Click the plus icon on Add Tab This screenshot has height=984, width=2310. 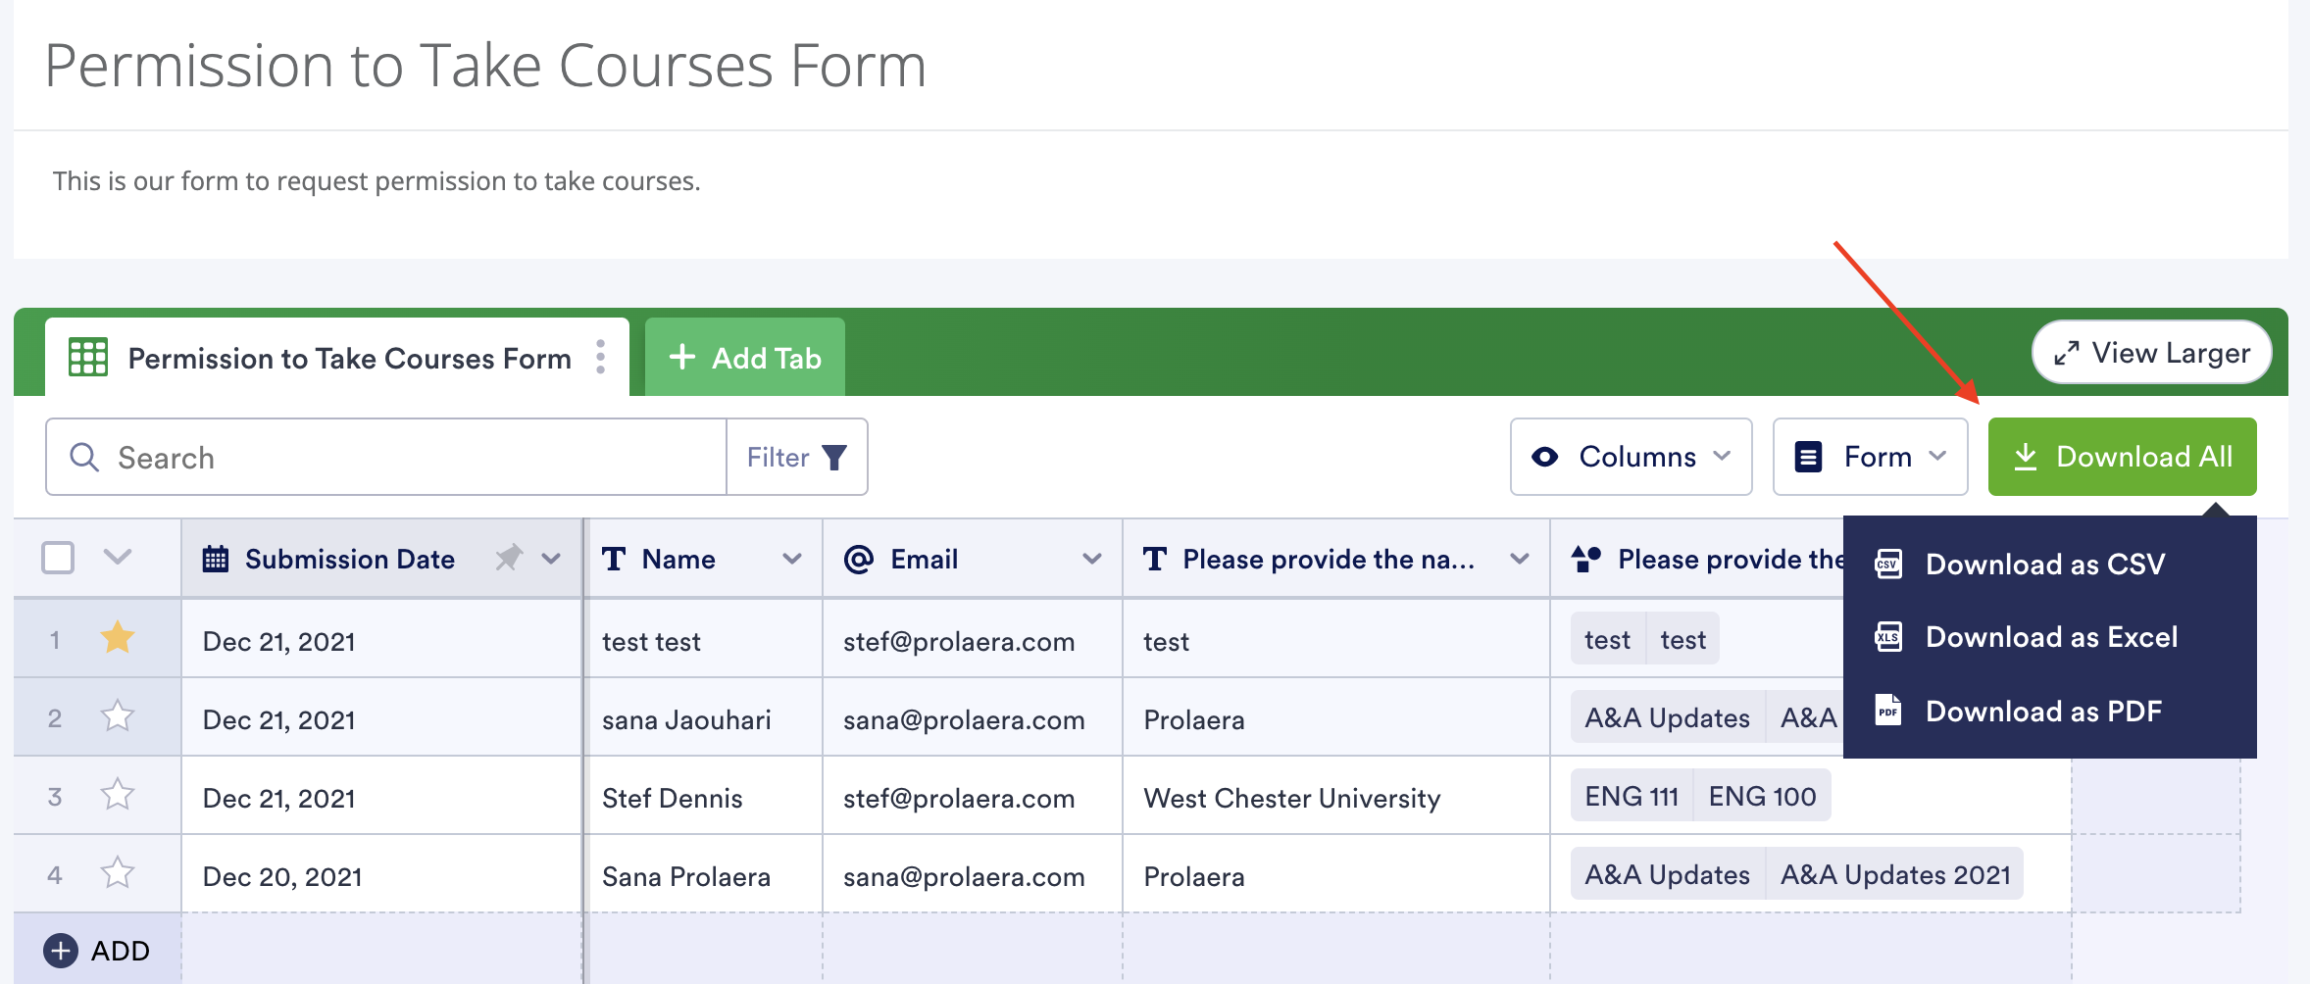[682, 357]
